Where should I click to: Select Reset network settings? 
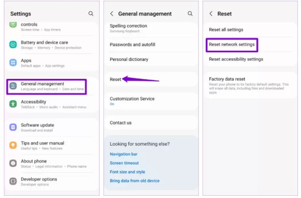point(232,45)
